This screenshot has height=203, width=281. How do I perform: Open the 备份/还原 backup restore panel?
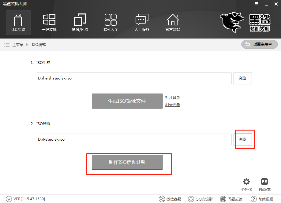(x=80, y=22)
